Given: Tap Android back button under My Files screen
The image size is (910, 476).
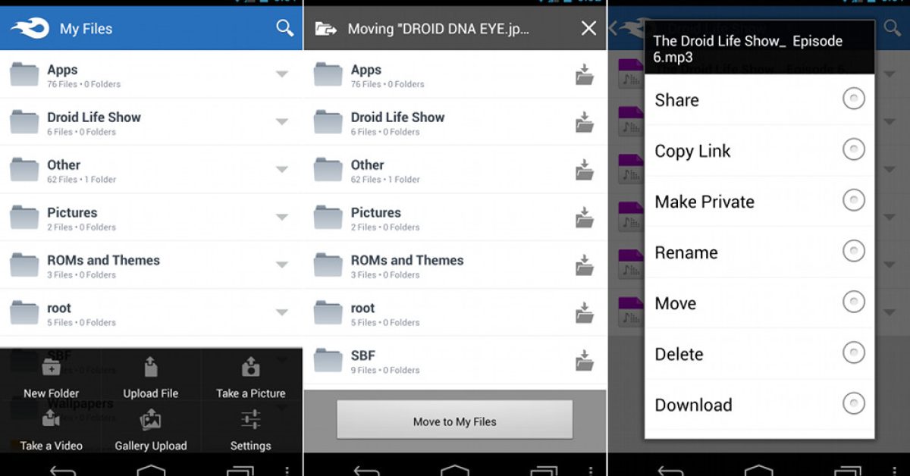Looking at the screenshot, I should click(63, 470).
